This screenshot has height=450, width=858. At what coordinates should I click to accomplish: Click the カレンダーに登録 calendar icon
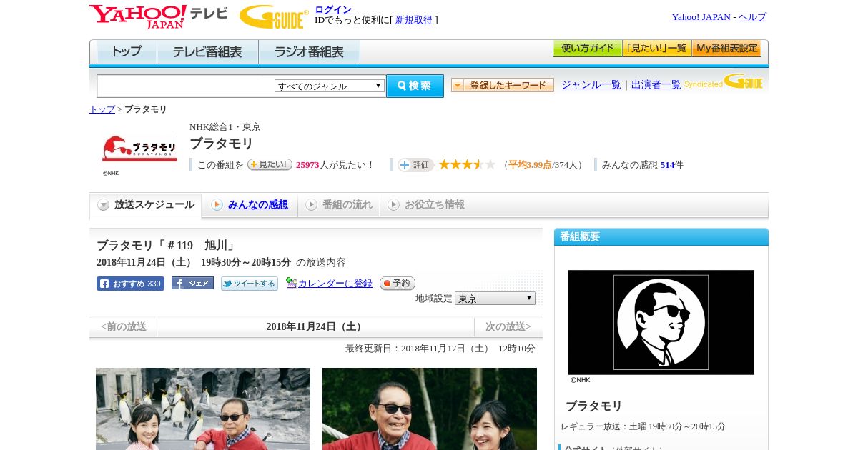coord(291,283)
